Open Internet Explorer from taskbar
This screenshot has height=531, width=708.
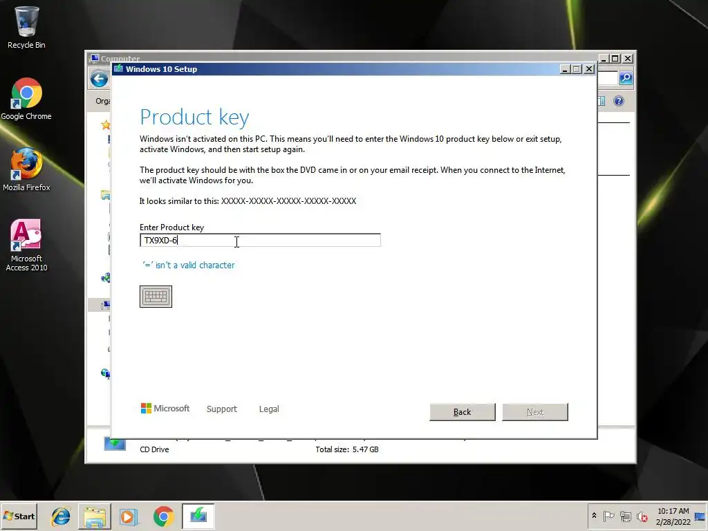(61, 516)
